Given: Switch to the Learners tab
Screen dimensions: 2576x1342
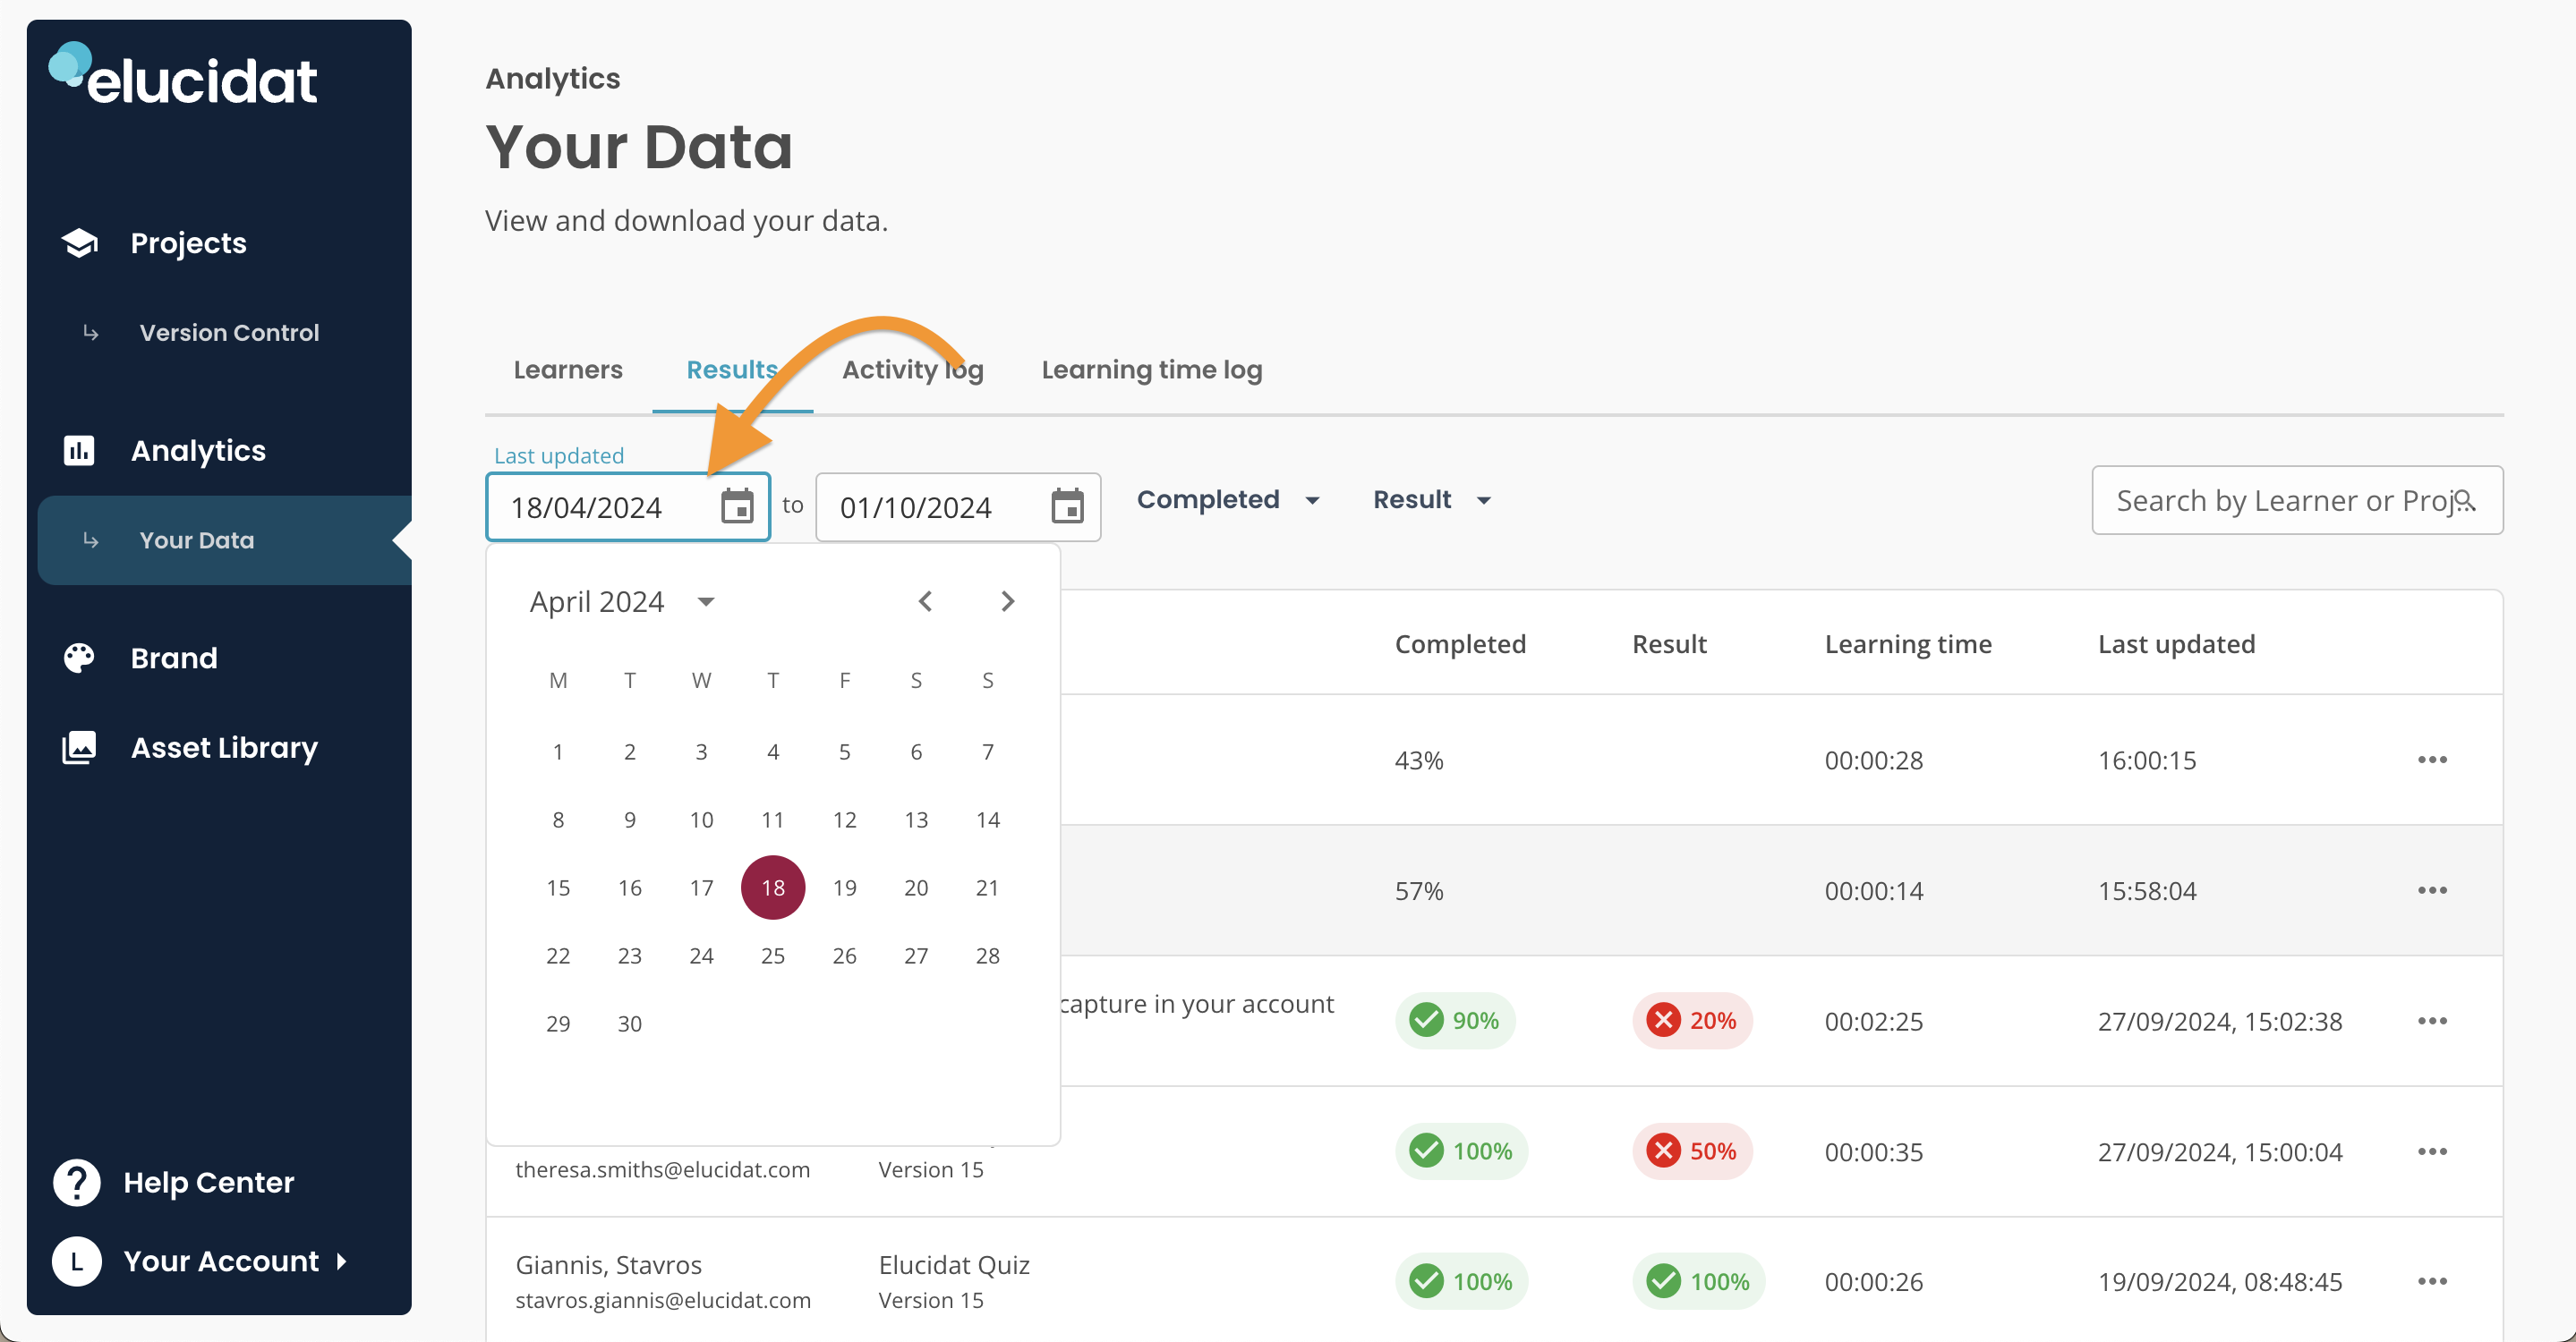Looking at the screenshot, I should click(x=567, y=369).
